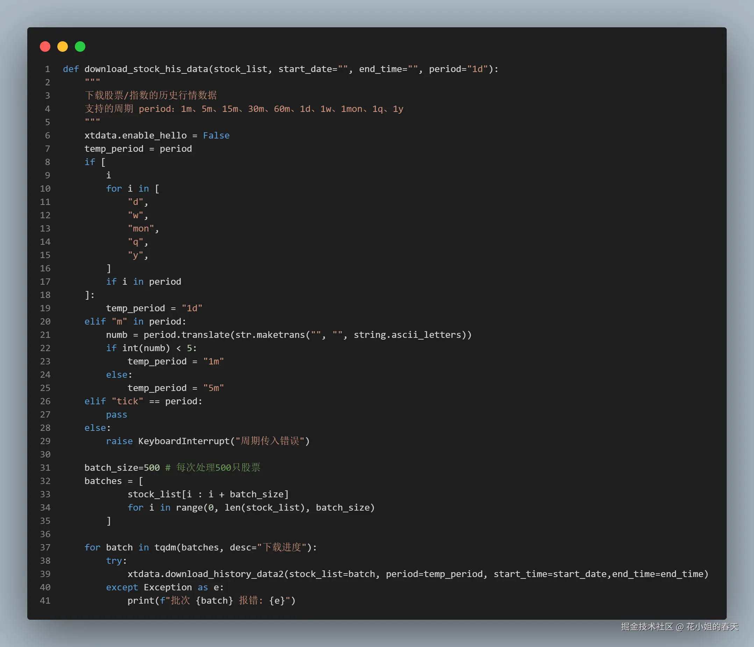Click line number 10 in gutter
This screenshot has width=754, height=647.
point(45,189)
